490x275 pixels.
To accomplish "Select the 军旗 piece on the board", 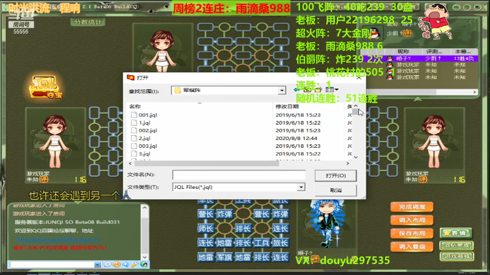I will 224,257.
